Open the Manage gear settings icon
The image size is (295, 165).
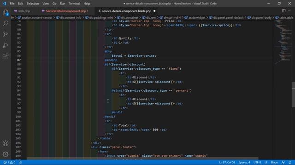6,154
